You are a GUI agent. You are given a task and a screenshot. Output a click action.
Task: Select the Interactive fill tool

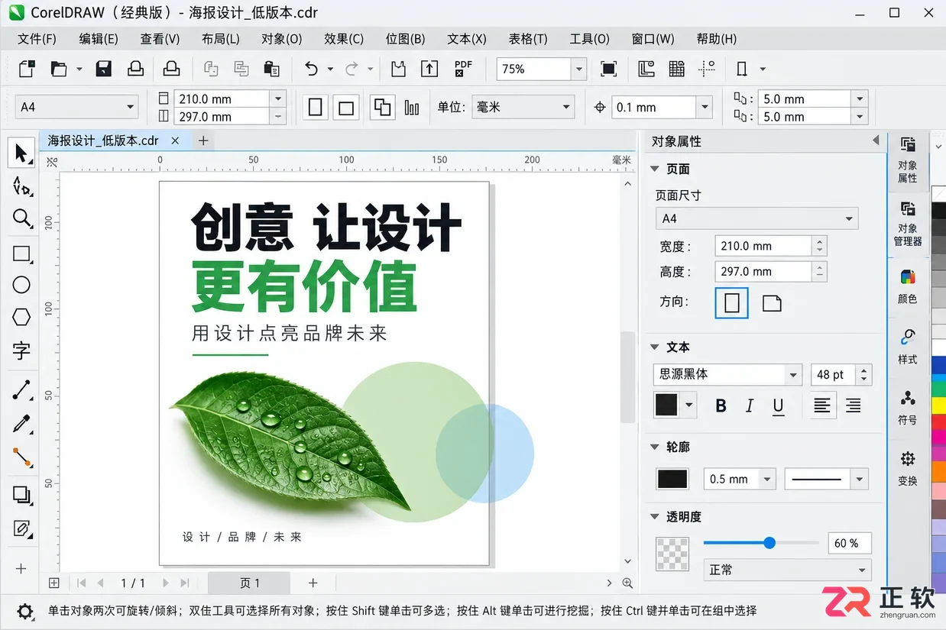click(21, 528)
